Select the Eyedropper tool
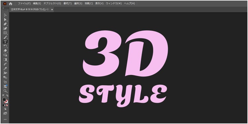248x124 pixels. click(x=5, y=68)
